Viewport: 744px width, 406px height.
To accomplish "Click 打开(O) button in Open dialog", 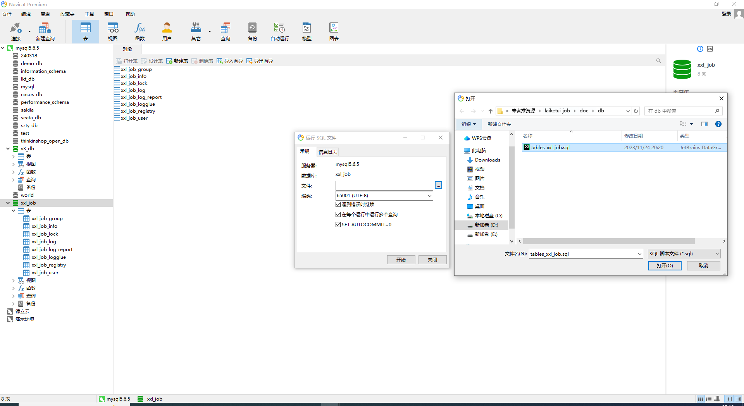I will (665, 265).
